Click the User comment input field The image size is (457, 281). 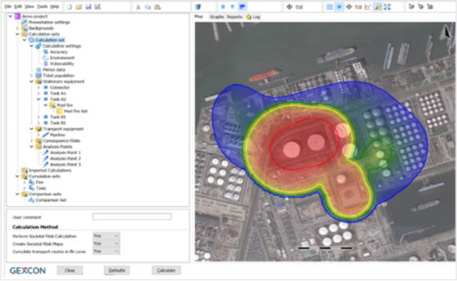click(132, 216)
